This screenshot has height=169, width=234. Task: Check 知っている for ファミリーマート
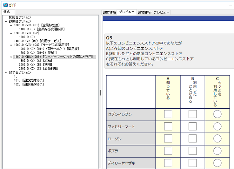pos(168,127)
